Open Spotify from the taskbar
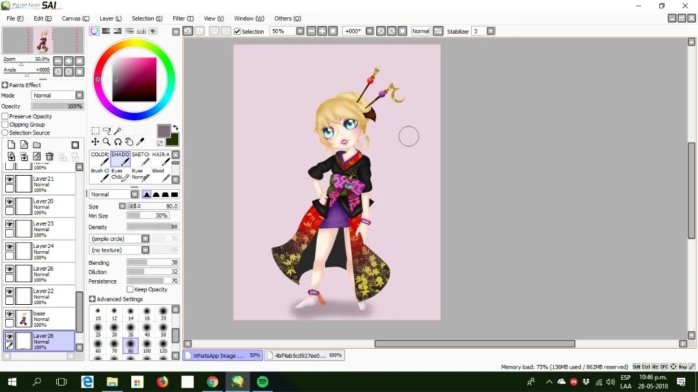This screenshot has width=698, height=392. coord(262,382)
